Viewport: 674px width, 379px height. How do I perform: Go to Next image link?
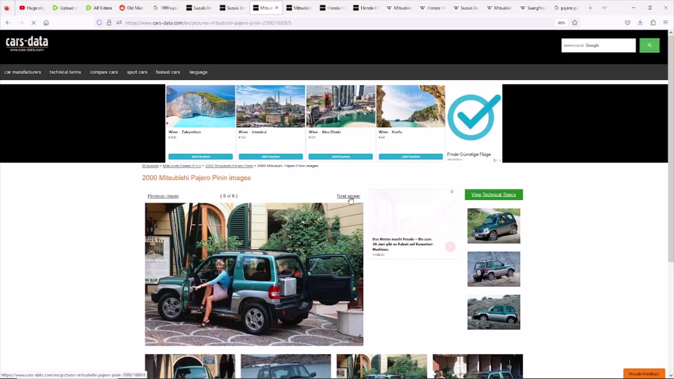(x=348, y=196)
